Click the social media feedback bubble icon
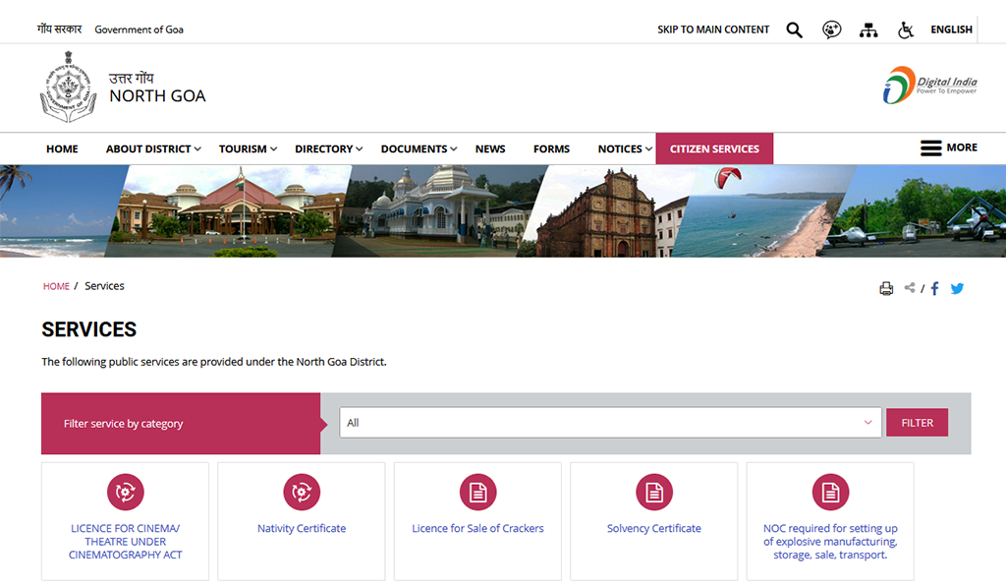The width and height of the screenshot is (1006, 587). tap(831, 29)
